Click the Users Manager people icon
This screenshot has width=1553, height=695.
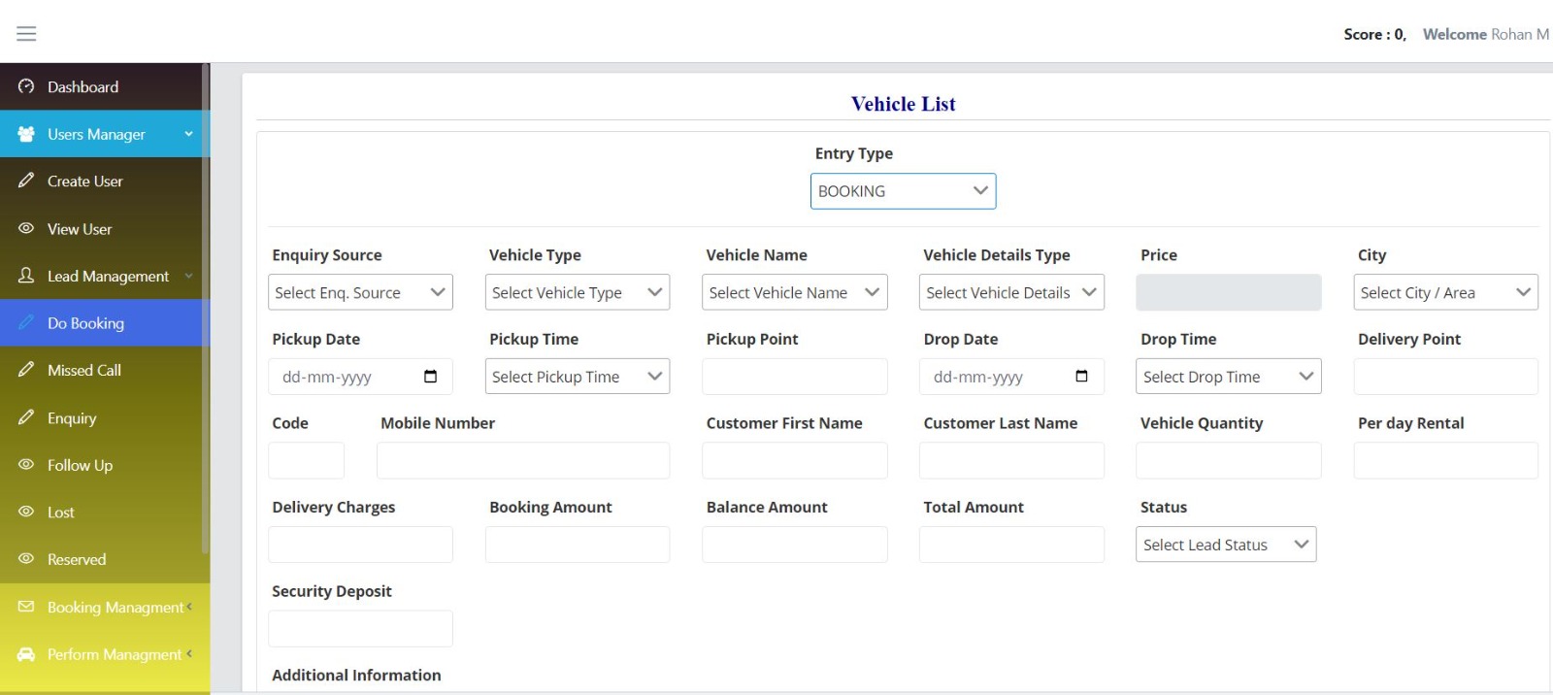(26, 134)
